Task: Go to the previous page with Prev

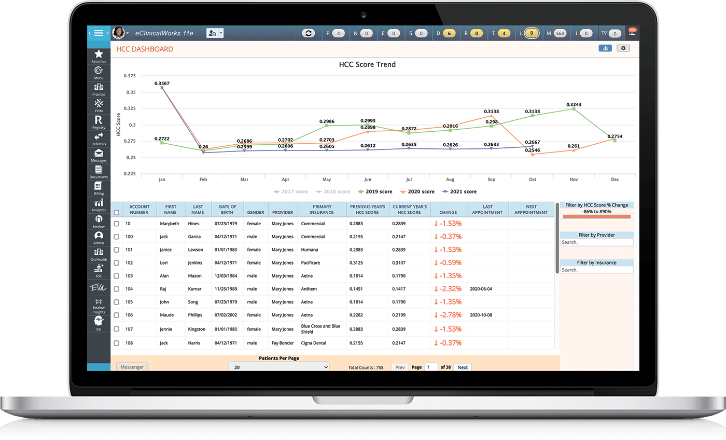Action: (x=400, y=367)
